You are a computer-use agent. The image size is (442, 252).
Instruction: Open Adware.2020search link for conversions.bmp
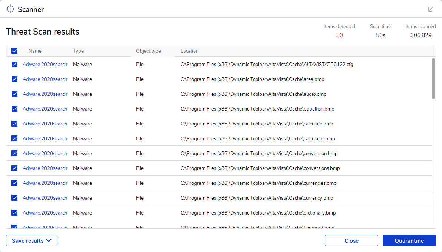[x=45, y=168]
